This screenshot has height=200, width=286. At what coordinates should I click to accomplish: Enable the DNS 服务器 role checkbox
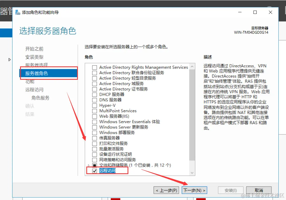[94, 100]
